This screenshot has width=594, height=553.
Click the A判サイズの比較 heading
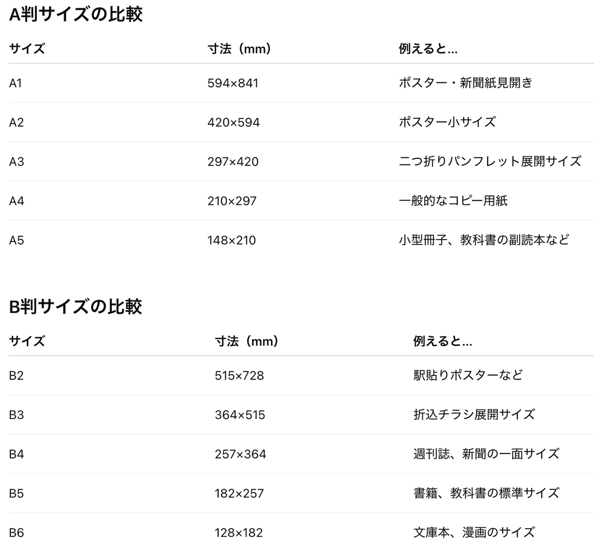click(76, 14)
